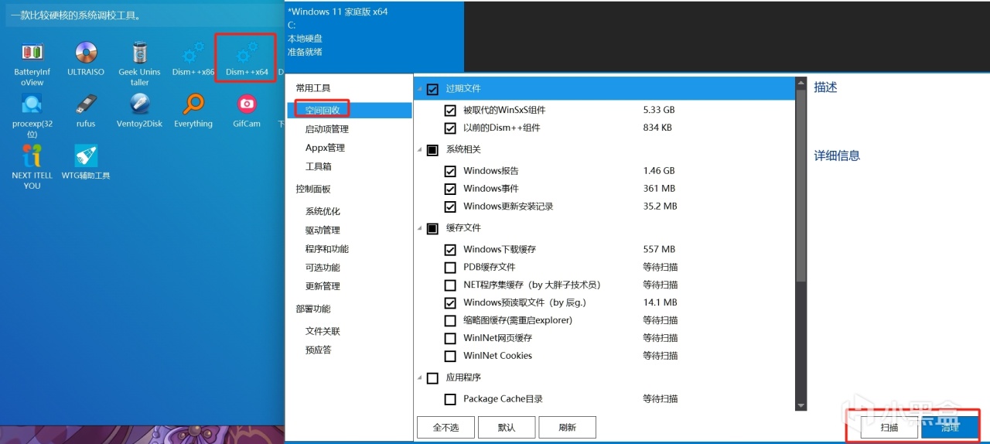Uncheck Windows报告 checkbox
This screenshot has width=990, height=444.
(450, 171)
